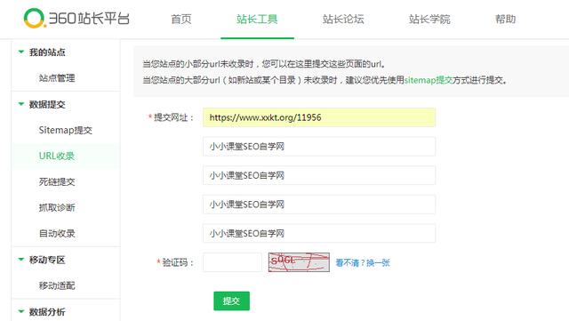Select 站点管理 in the sidebar
The width and height of the screenshot is (569, 321).
click(x=57, y=78)
